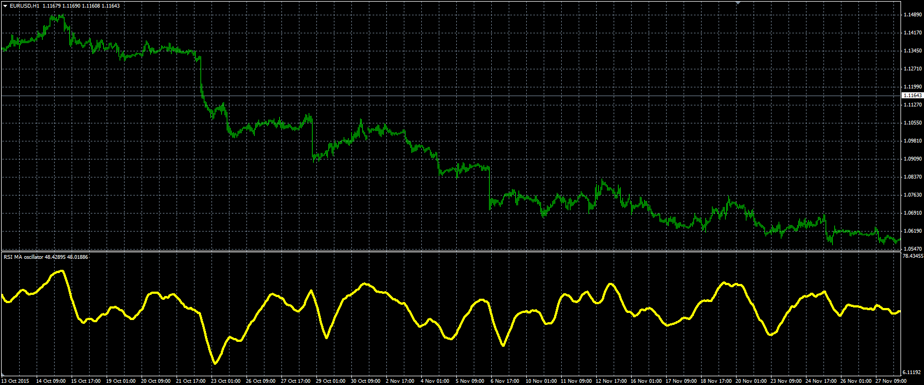This screenshot has width=924, height=385.
Task: Click the 20 Oct 09:00 time label
Action: point(156,381)
